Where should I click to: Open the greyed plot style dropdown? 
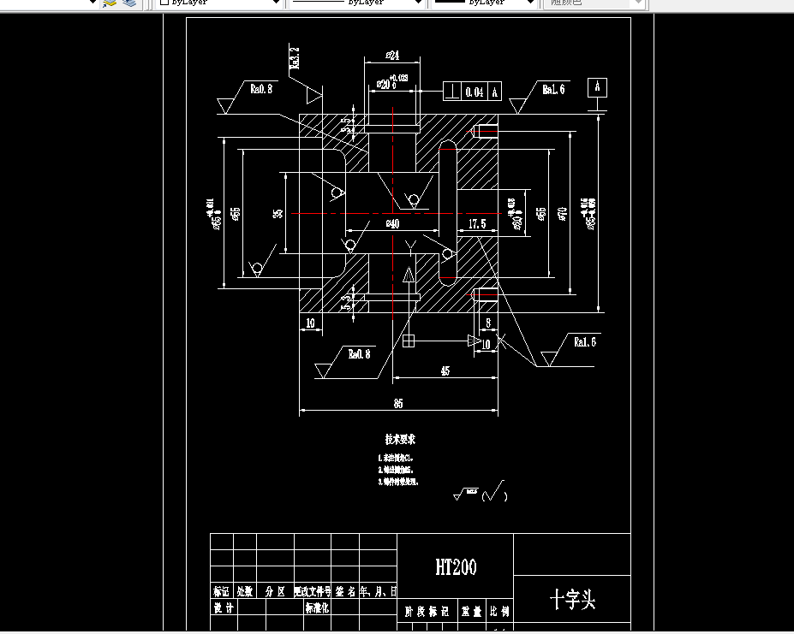(594, 3)
